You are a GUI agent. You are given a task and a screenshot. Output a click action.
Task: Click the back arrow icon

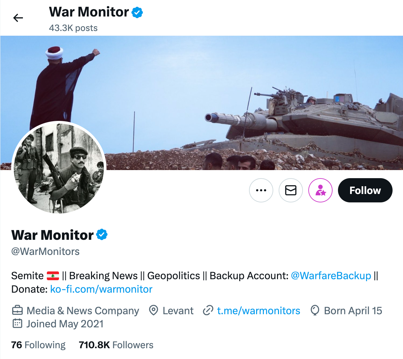pyautogui.click(x=18, y=18)
